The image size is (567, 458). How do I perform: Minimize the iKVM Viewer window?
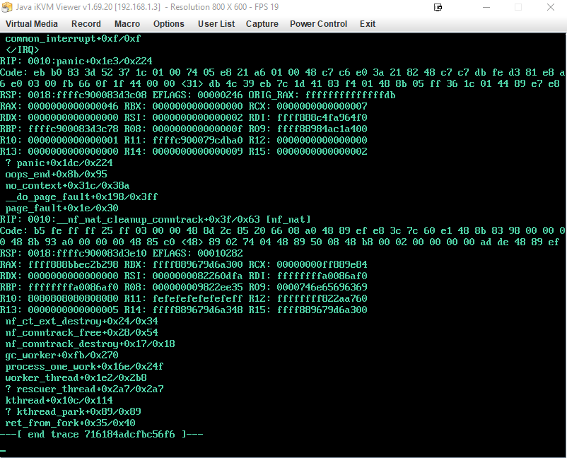click(x=486, y=7)
